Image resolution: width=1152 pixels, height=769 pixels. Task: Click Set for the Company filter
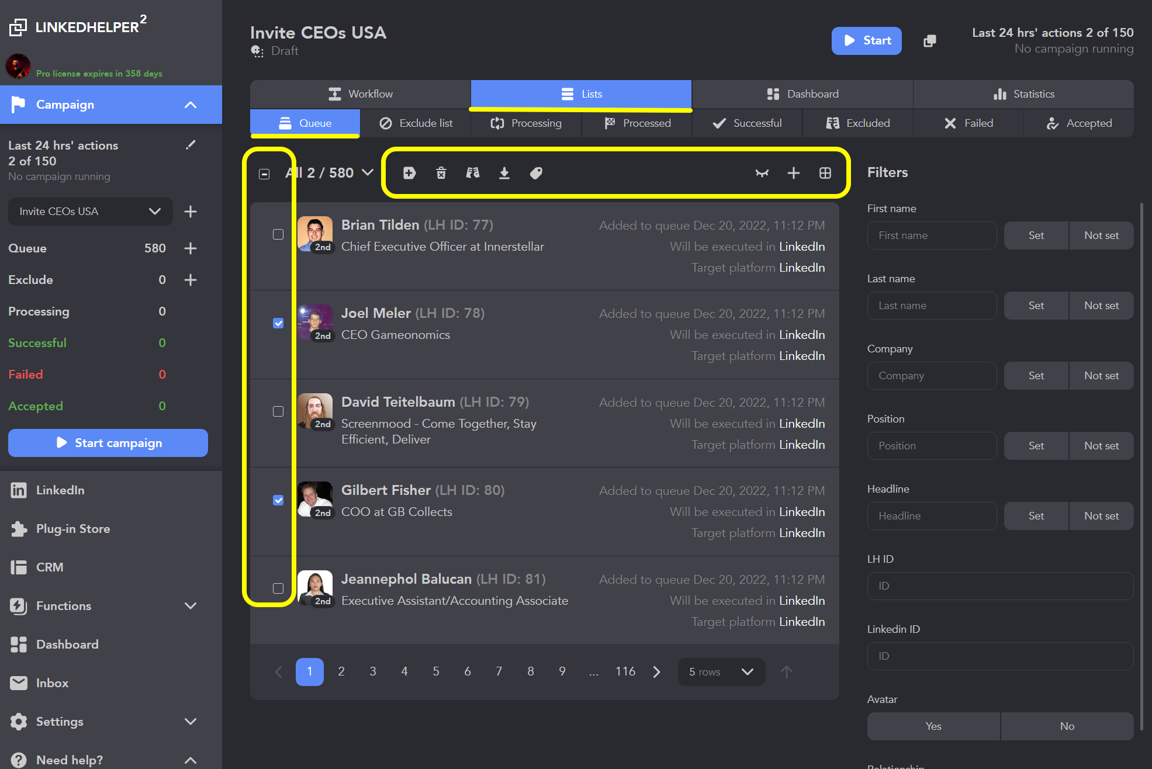coord(1036,376)
